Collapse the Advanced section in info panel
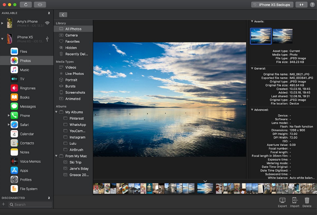 (x=252, y=110)
